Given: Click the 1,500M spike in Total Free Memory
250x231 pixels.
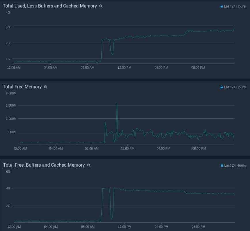Looking at the screenshot, I should coord(117,103).
